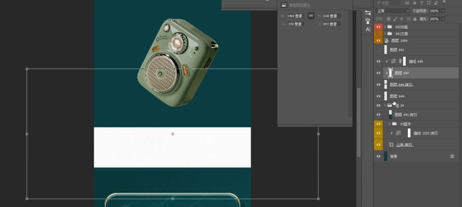Filter layers by adjustment layer type
462x207 pixels.
414,3
